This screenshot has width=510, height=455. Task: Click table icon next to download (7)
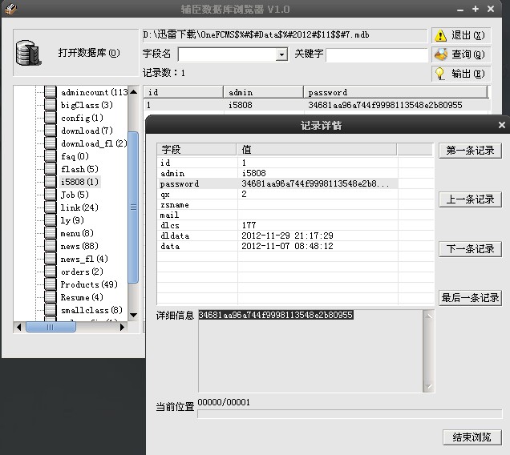[x=50, y=131]
